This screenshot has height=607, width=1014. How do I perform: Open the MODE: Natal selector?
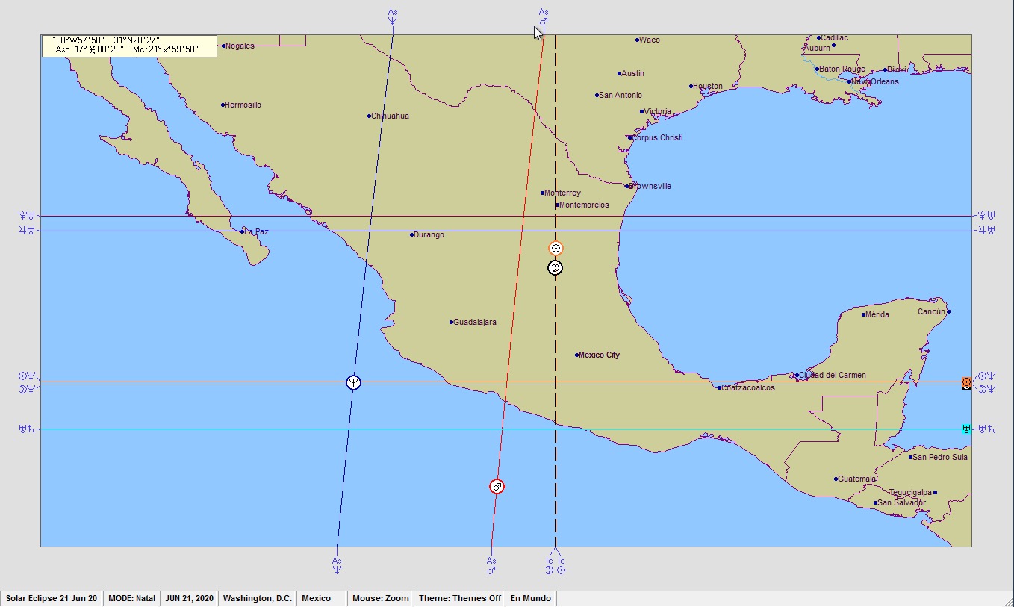coord(131,598)
